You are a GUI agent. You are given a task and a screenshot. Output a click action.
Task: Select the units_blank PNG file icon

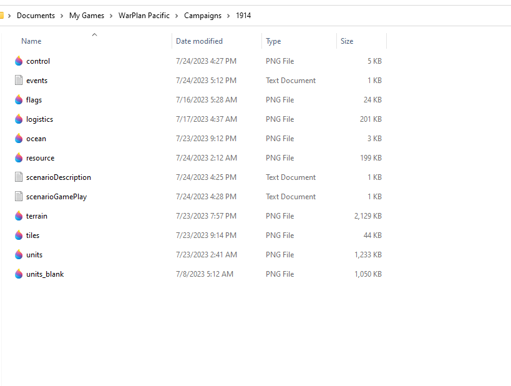tap(19, 274)
